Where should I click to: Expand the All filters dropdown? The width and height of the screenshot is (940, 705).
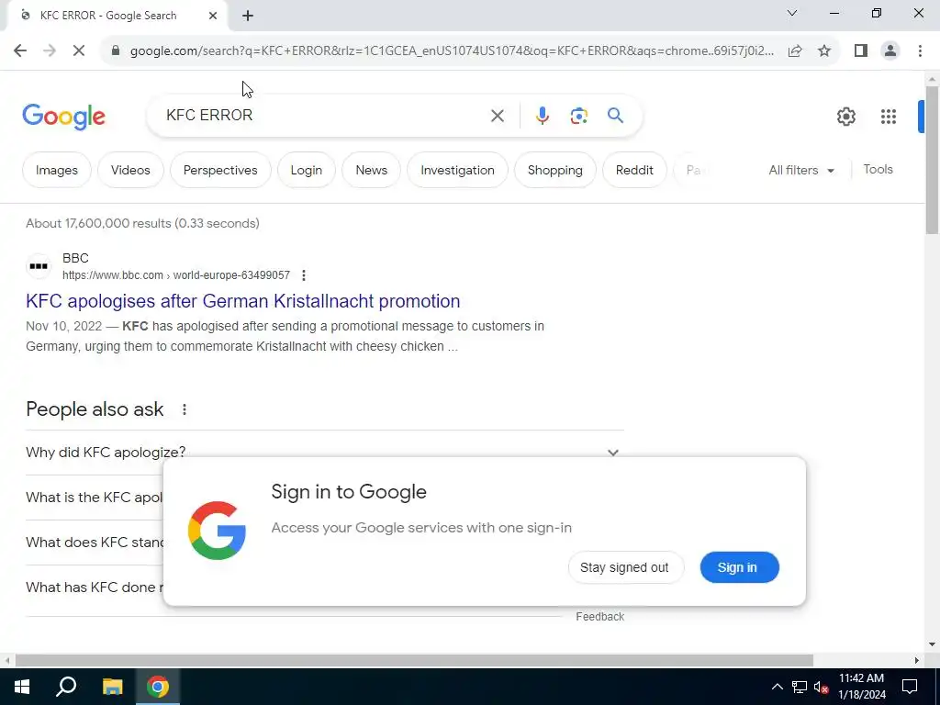click(800, 170)
